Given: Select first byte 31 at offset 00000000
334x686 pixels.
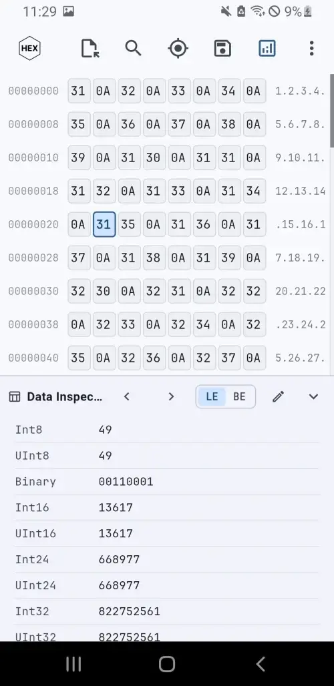Looking at the screenshot, I should [79, 91].
